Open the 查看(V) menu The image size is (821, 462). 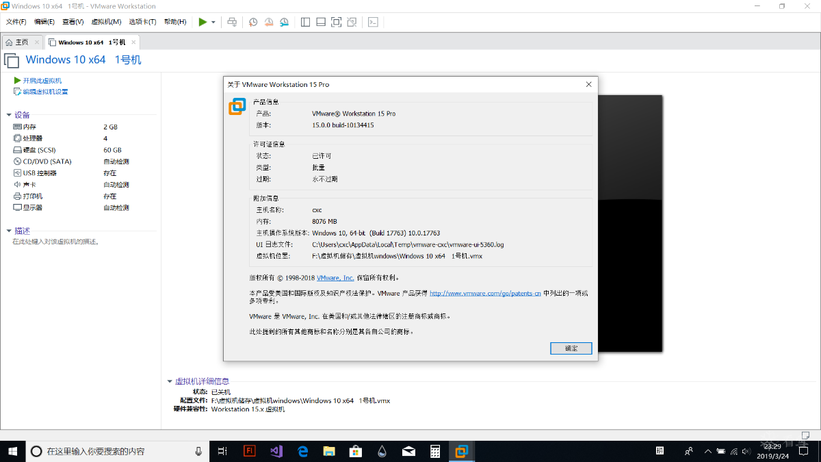73,22
